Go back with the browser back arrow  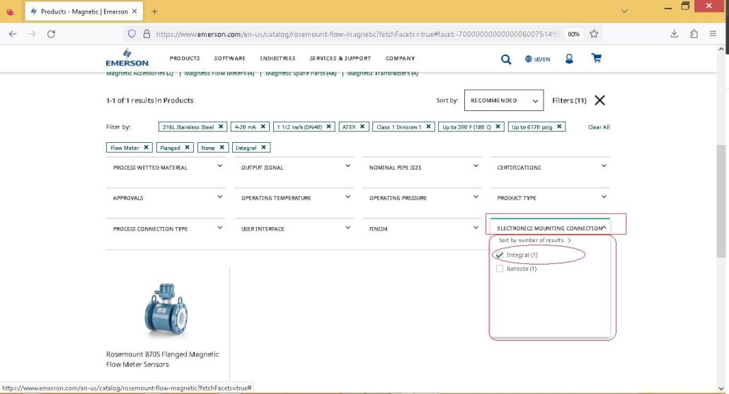[13, 34]
